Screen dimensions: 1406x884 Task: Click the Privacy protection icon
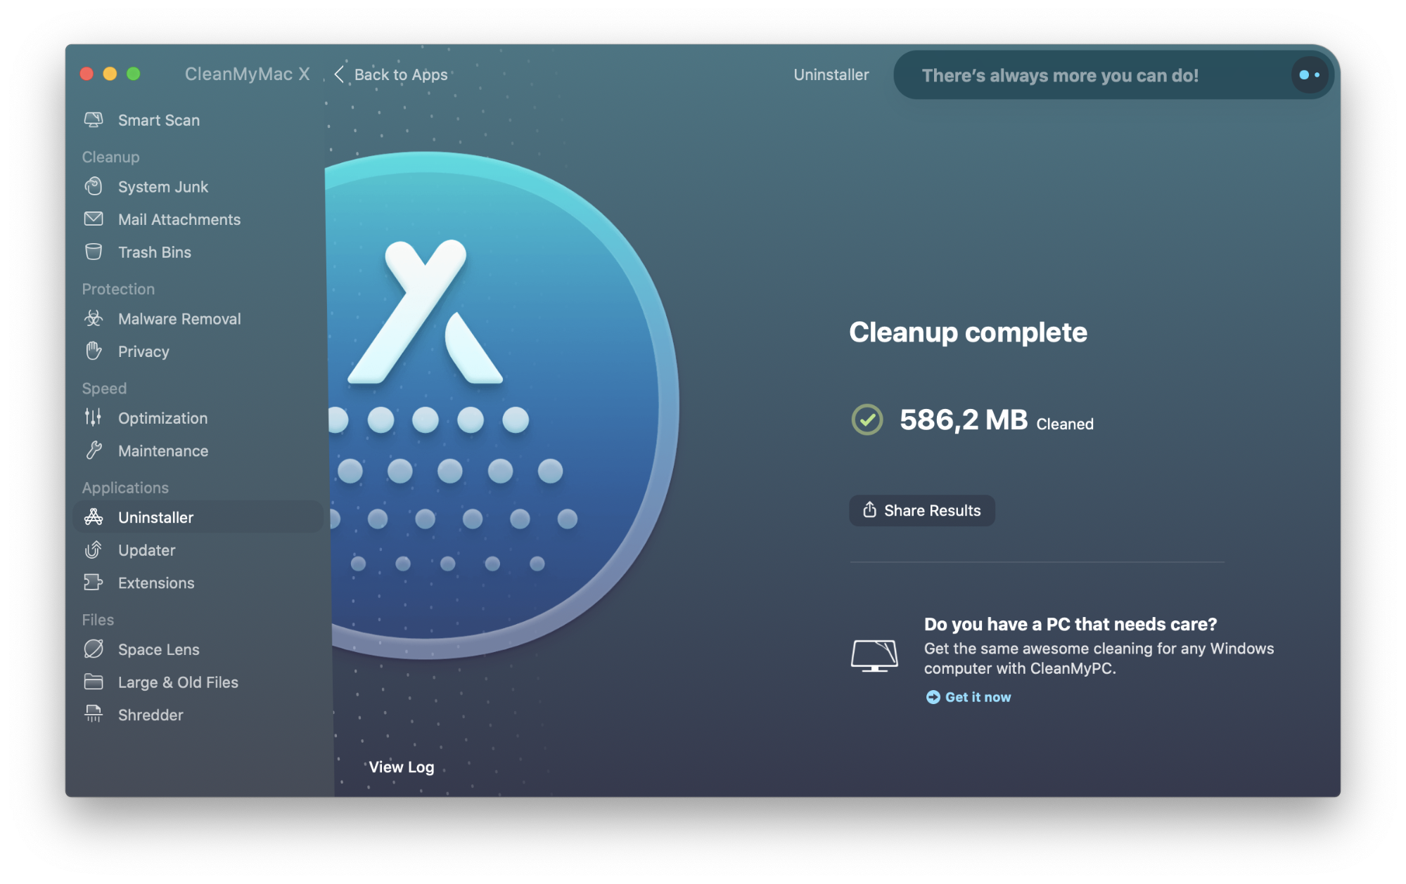coord(93,351)
